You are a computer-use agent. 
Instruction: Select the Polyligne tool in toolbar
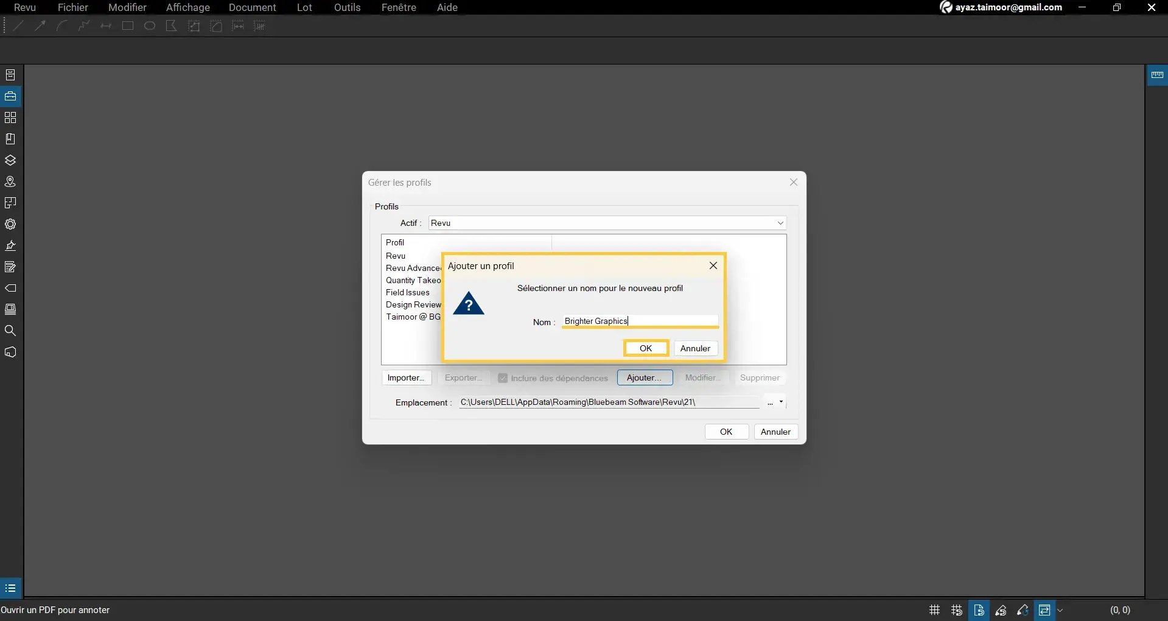click(x=83, y=26)
